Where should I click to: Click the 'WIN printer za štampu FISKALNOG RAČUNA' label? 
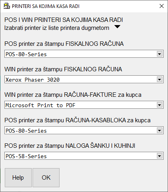63,69
